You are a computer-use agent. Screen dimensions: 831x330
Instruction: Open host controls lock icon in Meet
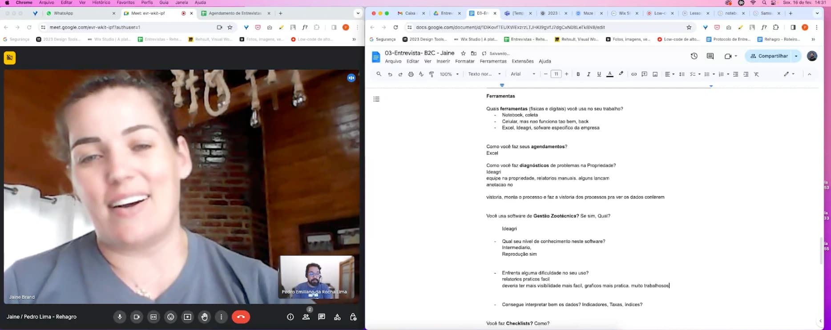click(353, 317)
